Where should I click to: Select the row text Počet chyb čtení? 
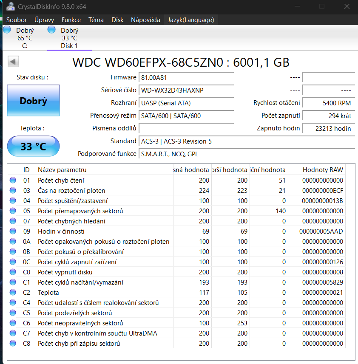(61, 181)
